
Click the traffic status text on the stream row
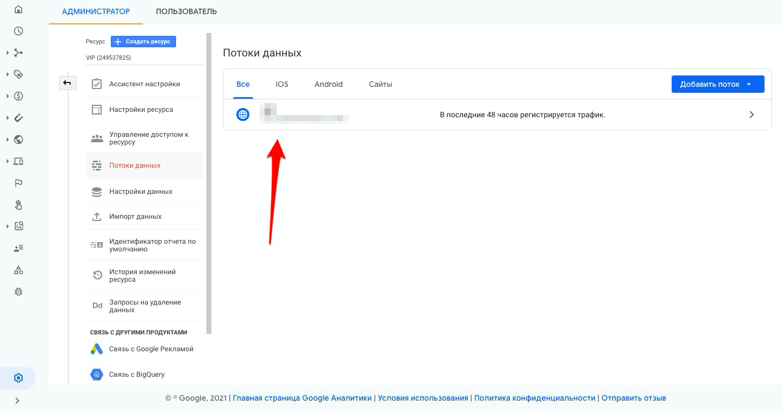[x=522, y=115]
